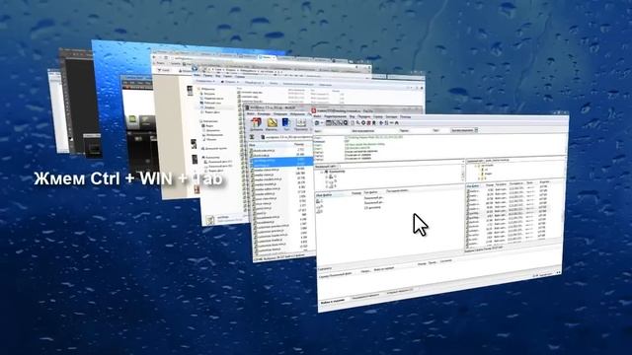The width and height of the screenshot is (632, 355).
Task: Open the filename filters icon in FileZilla
Action: tap(381, 122)
